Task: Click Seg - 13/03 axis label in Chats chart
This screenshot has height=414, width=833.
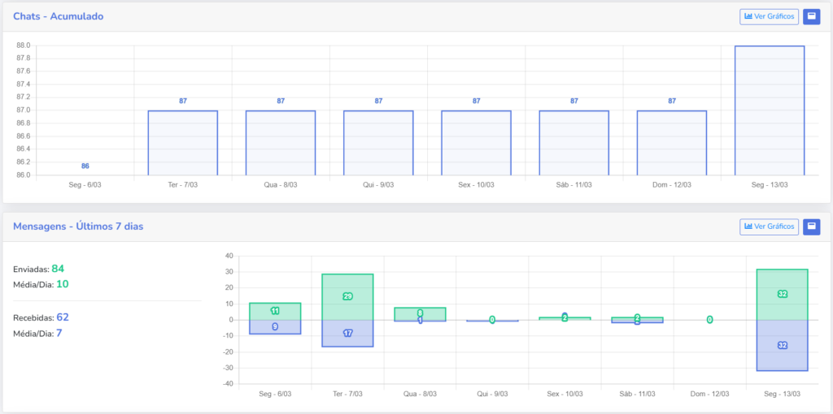Action: click(x=770, y=184)
